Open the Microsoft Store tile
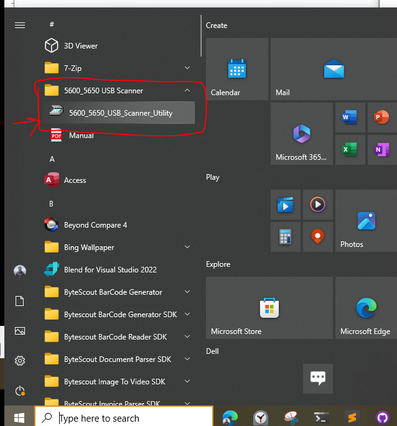 (x=269, y=308)
